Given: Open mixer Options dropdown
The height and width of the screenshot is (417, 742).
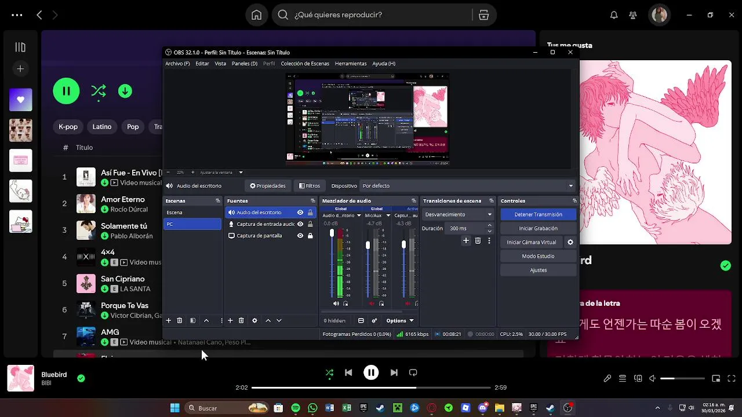Looking at the screenshot, I should 400,320.
